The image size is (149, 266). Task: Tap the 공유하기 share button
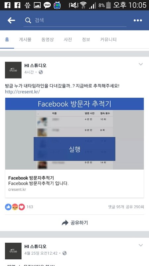coord(75,222)
